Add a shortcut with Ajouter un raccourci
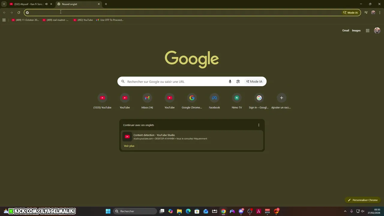 281,101
